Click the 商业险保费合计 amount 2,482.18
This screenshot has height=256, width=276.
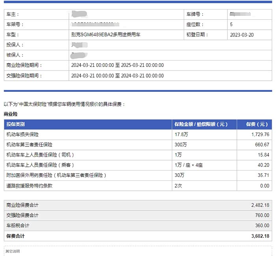260,205
